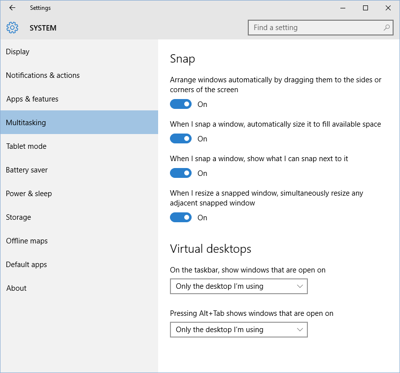
Task: Click the Snap heading
Action: click(182, 59)
